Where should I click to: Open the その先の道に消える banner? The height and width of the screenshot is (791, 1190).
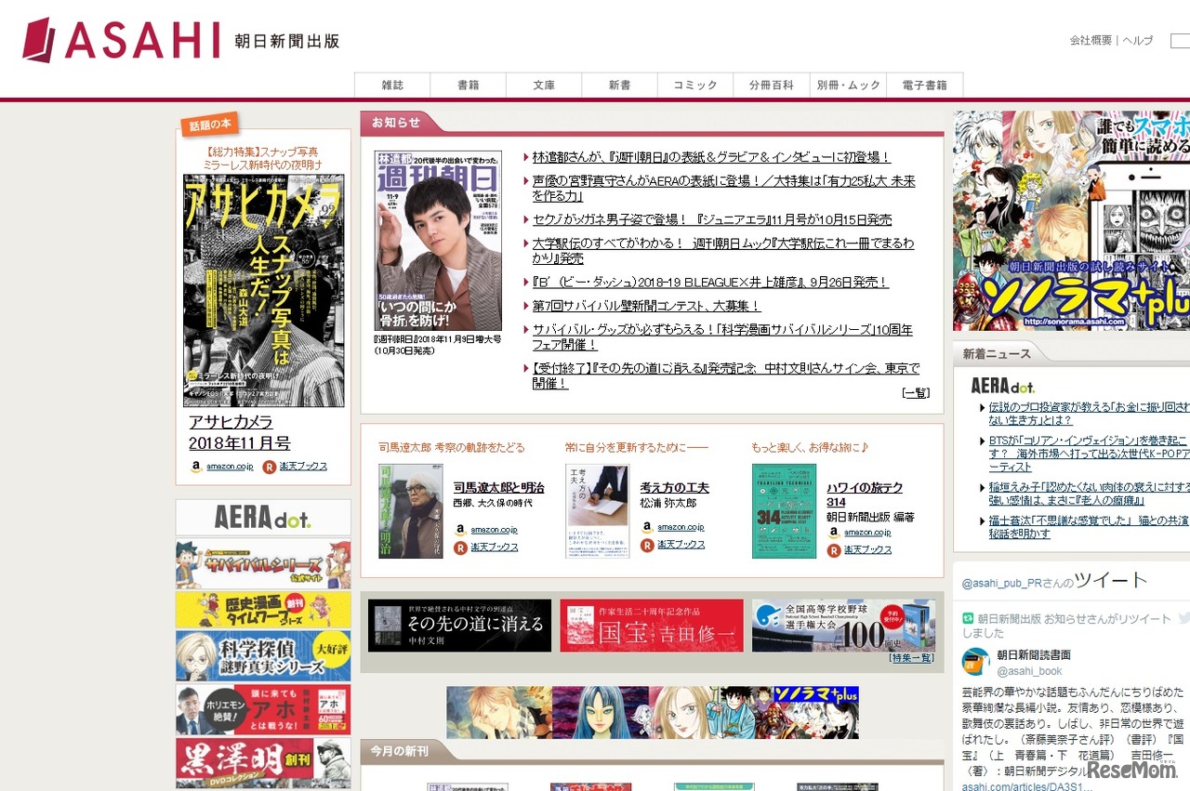click(x=459, y=626)
